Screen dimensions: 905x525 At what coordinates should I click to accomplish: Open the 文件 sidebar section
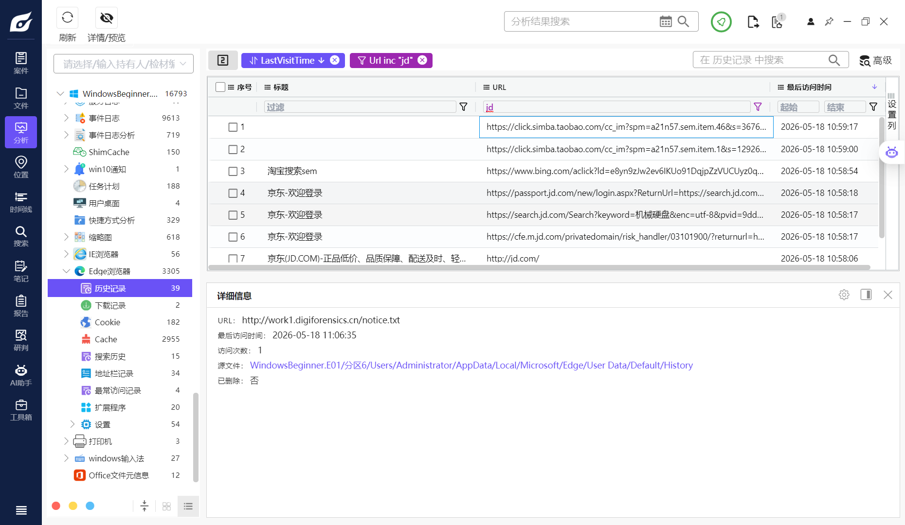21,98
